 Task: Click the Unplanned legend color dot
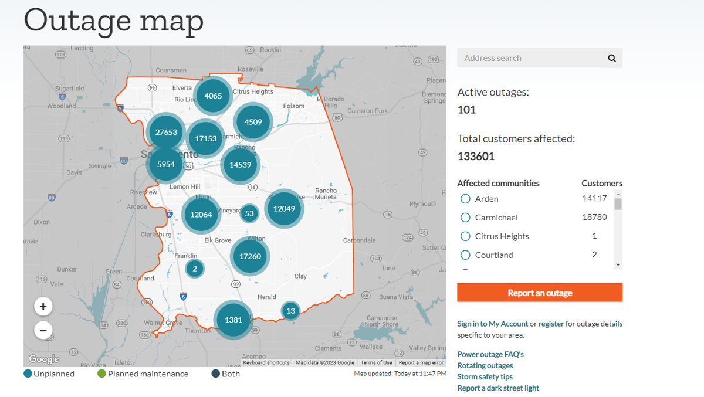click(28, 374)
